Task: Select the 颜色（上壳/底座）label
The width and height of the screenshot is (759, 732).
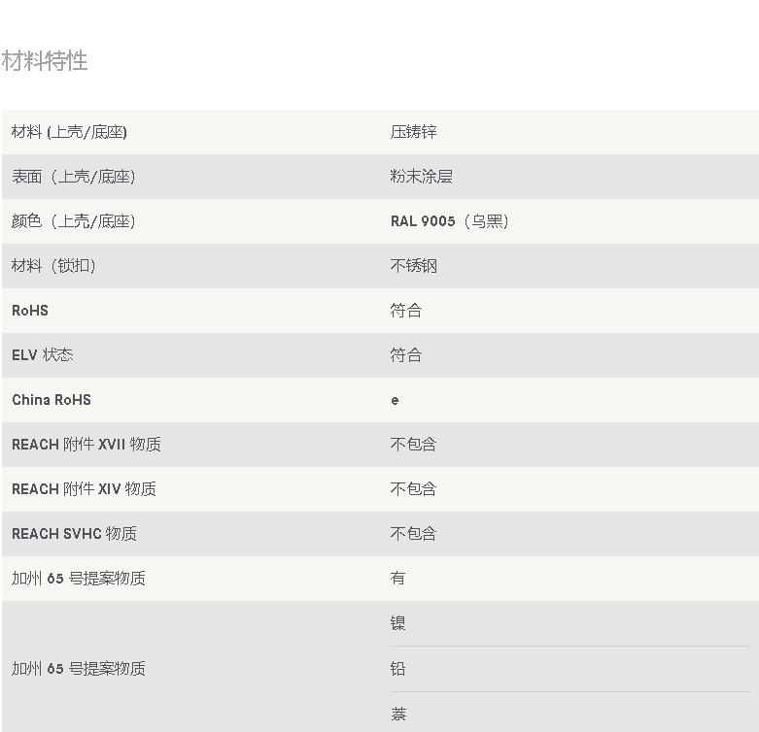Action: (x=73, y=221)
